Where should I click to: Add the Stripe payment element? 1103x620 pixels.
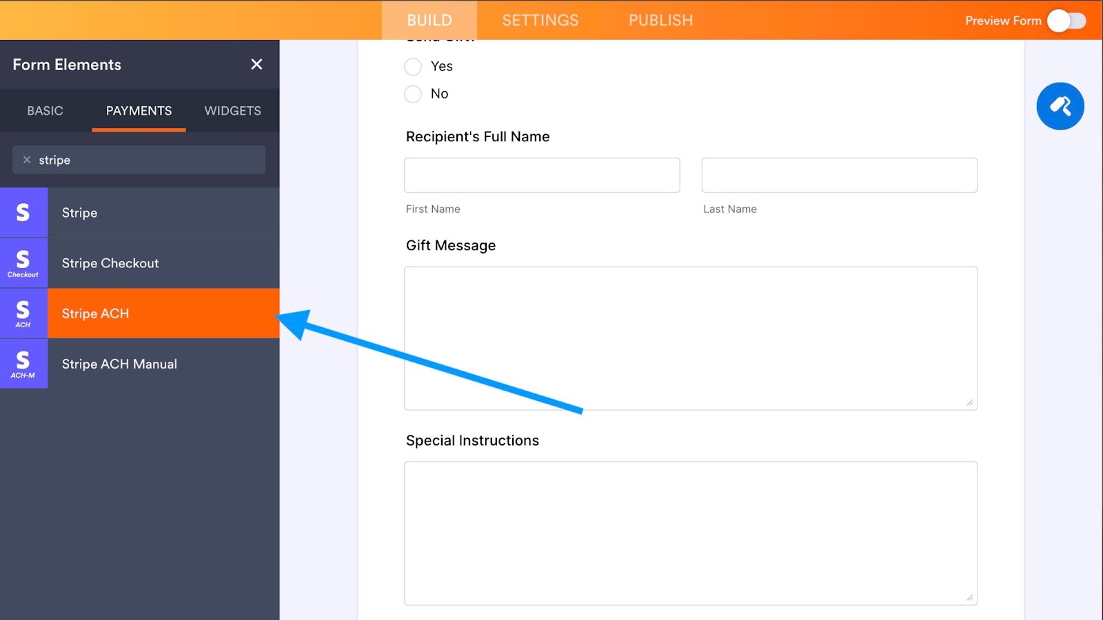click(140, 213)
